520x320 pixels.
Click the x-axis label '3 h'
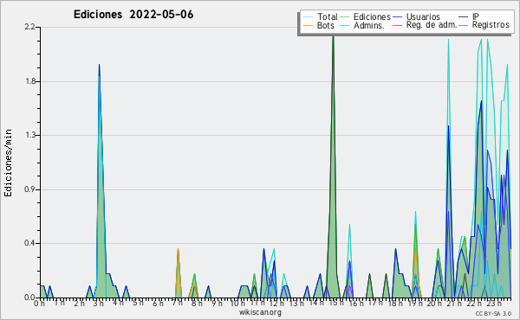coord(99,303)
